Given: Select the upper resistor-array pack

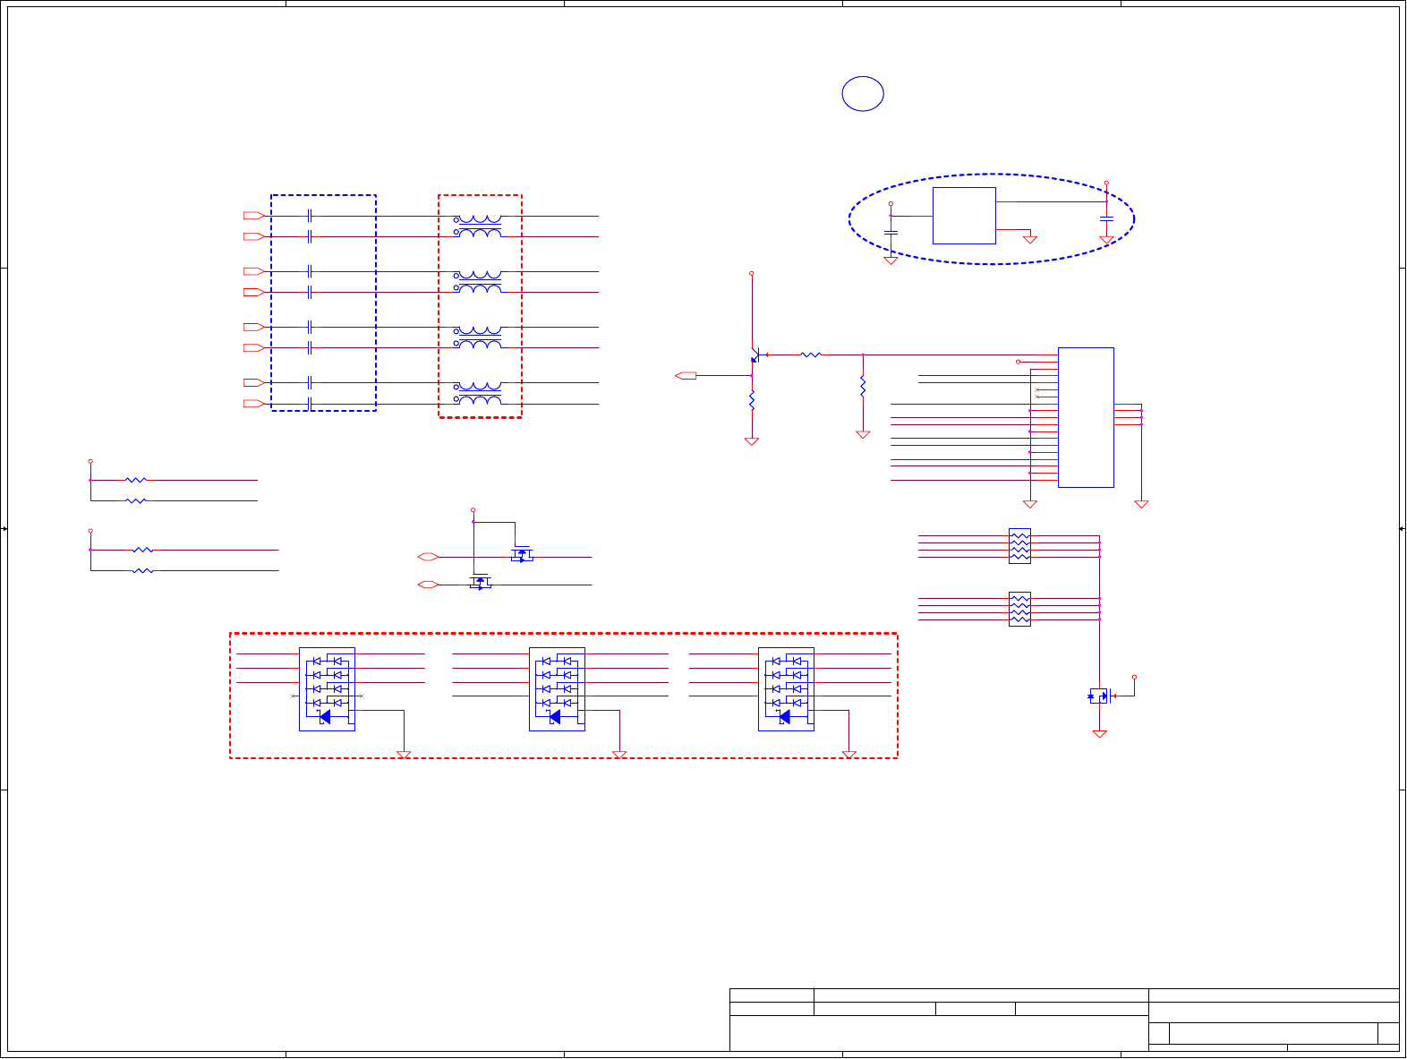Looking at the screenshot, I should [x=1019, y=546].
